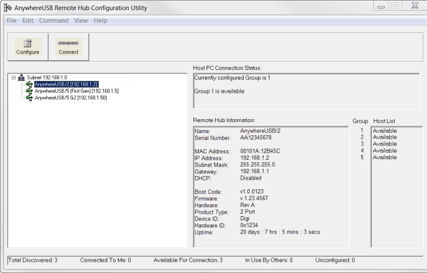Click 'Available For Connection: 3' in status bar
This screenshot has height=273, width=427.
pos(188,260)
